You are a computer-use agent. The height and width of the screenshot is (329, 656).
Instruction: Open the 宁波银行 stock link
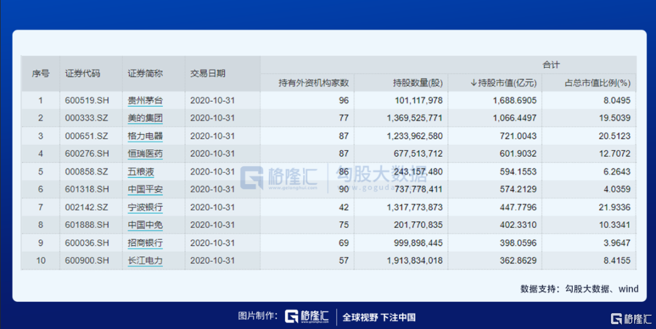click(145, 207)
